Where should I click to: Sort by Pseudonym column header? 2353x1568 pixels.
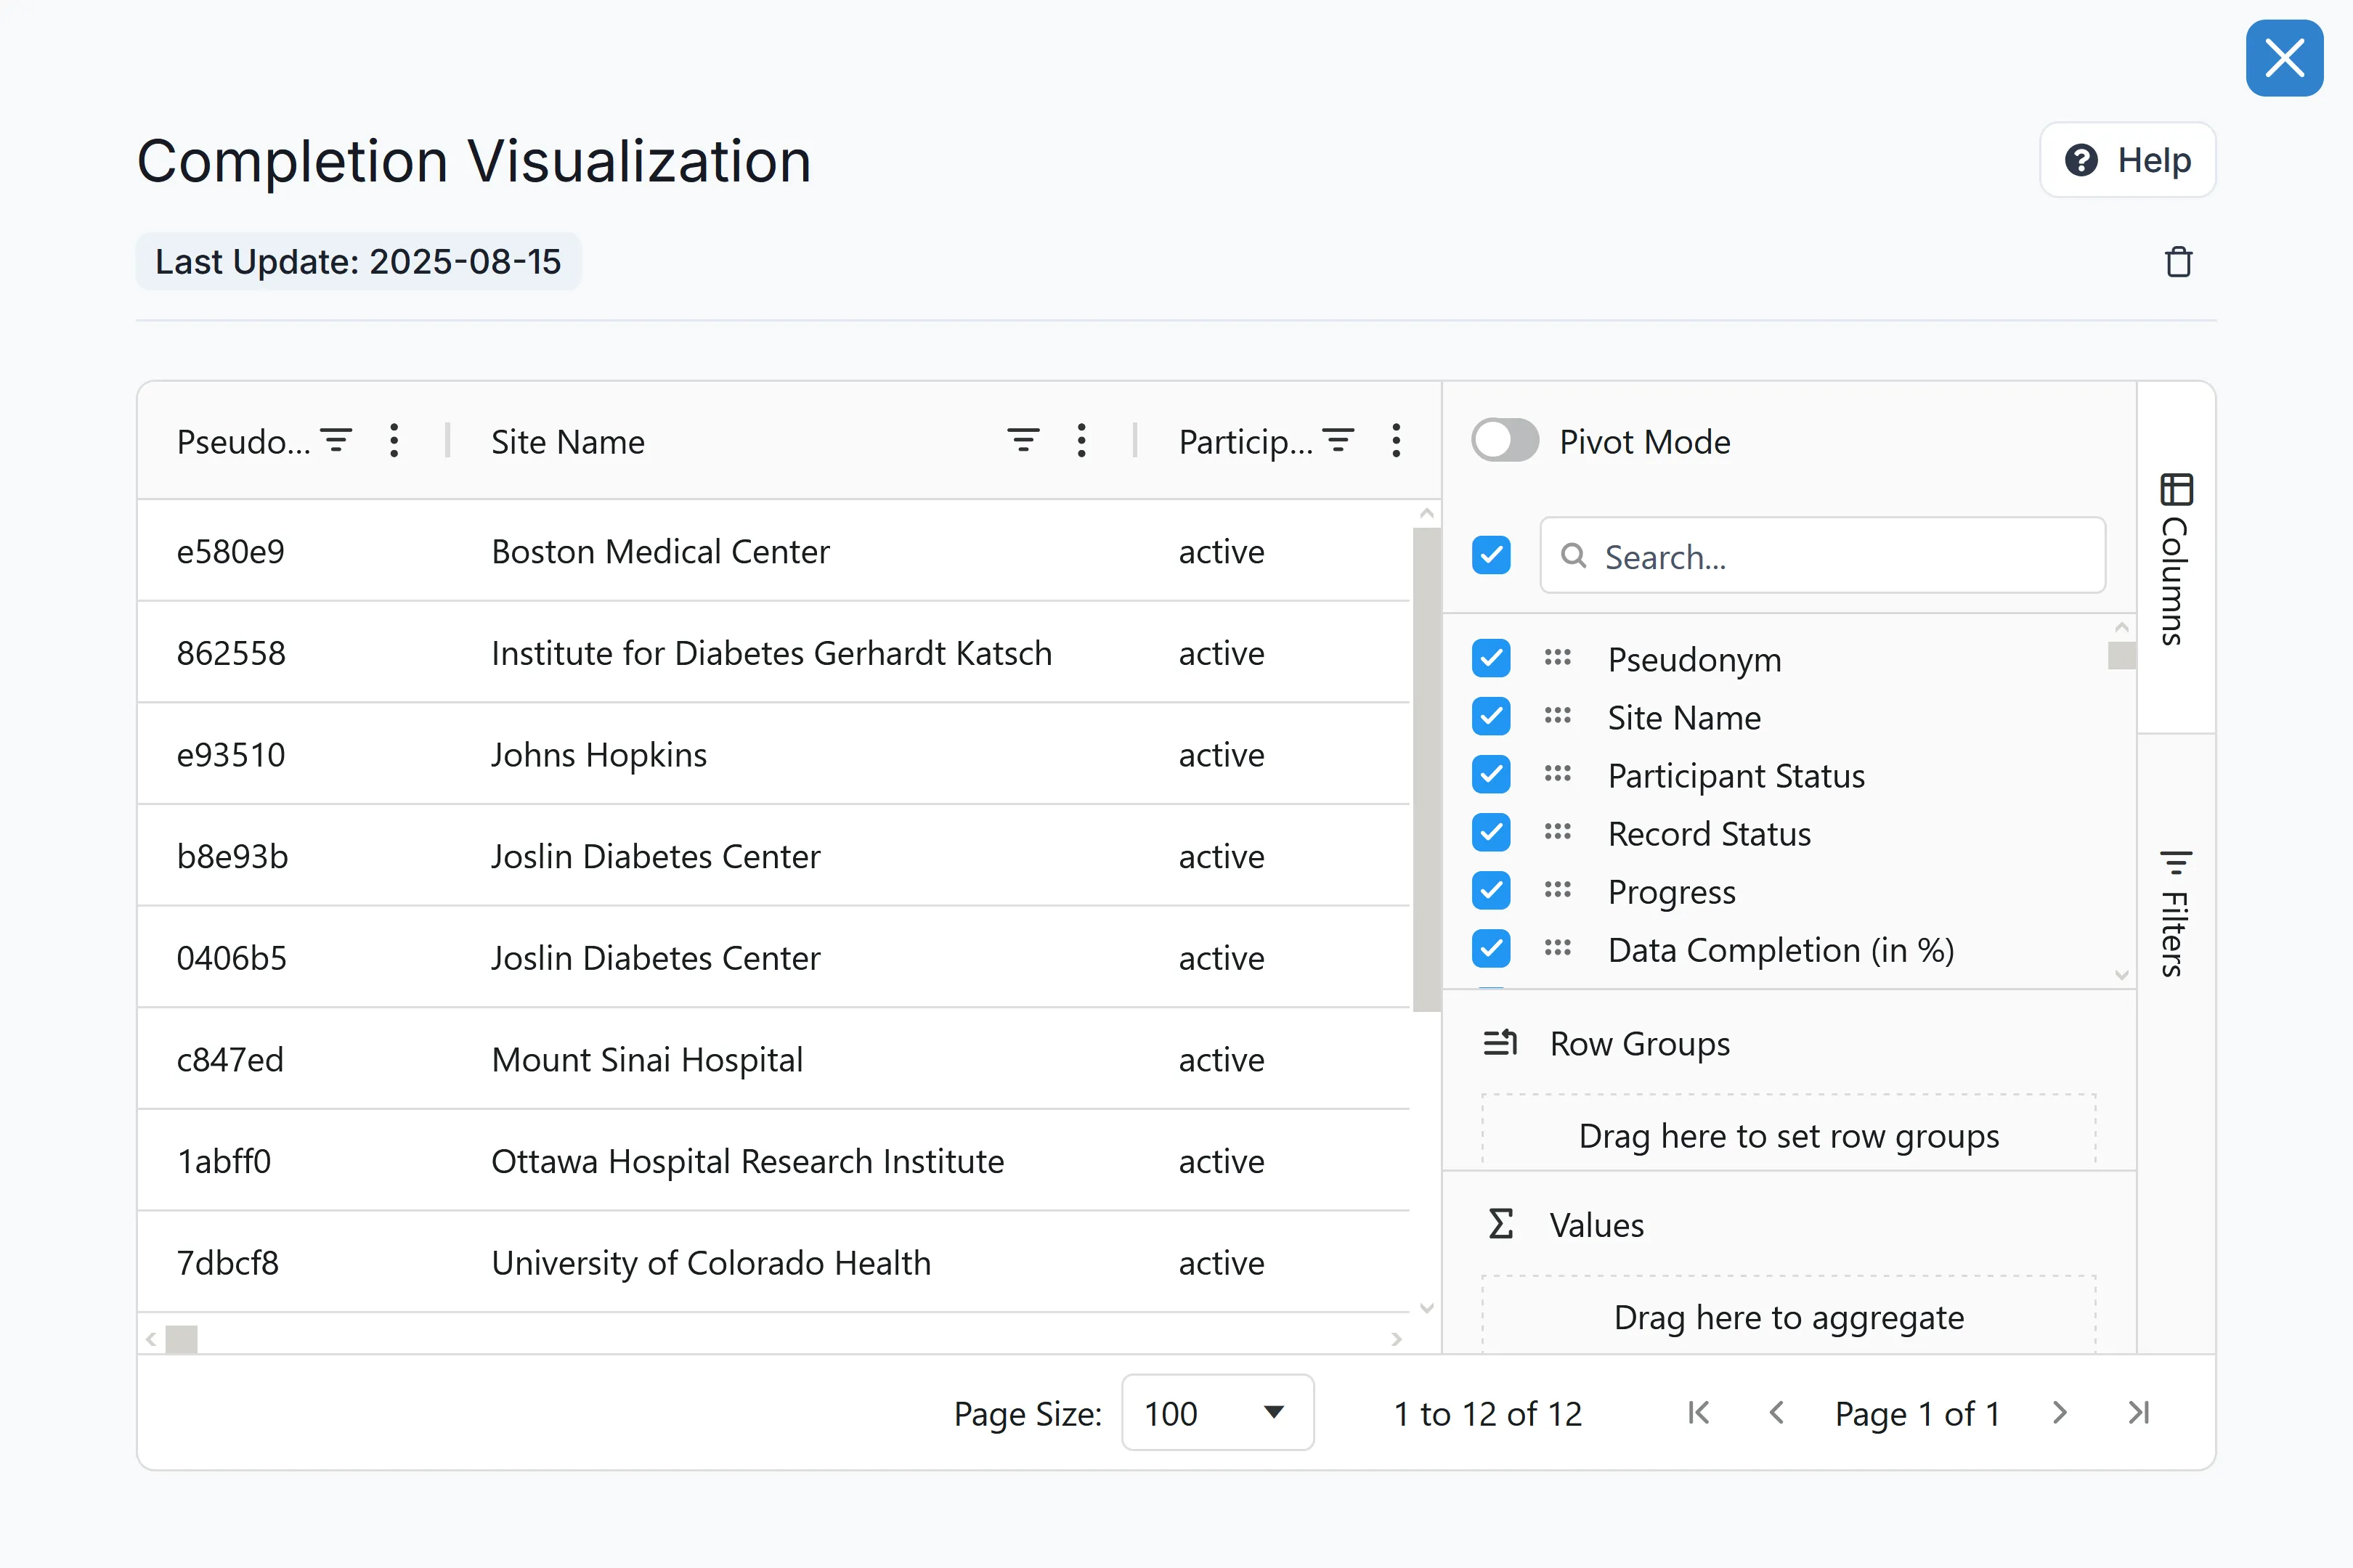(243, 442)
